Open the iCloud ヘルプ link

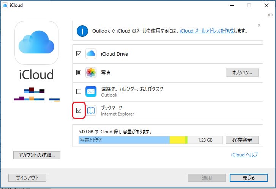[x=244, y=155]
